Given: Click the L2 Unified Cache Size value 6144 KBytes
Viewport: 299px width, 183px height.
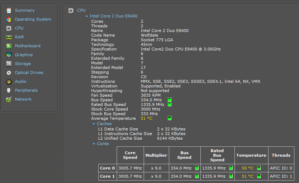Looking at the screenshot, I should click(x=170, y=138).
